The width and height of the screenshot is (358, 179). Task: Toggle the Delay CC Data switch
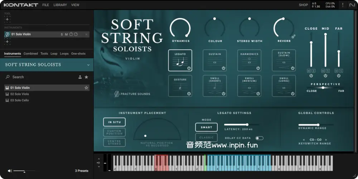point(259,138)
